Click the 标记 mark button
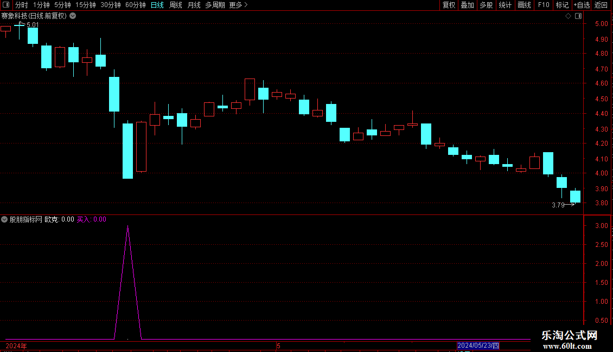 coord(562,5)
